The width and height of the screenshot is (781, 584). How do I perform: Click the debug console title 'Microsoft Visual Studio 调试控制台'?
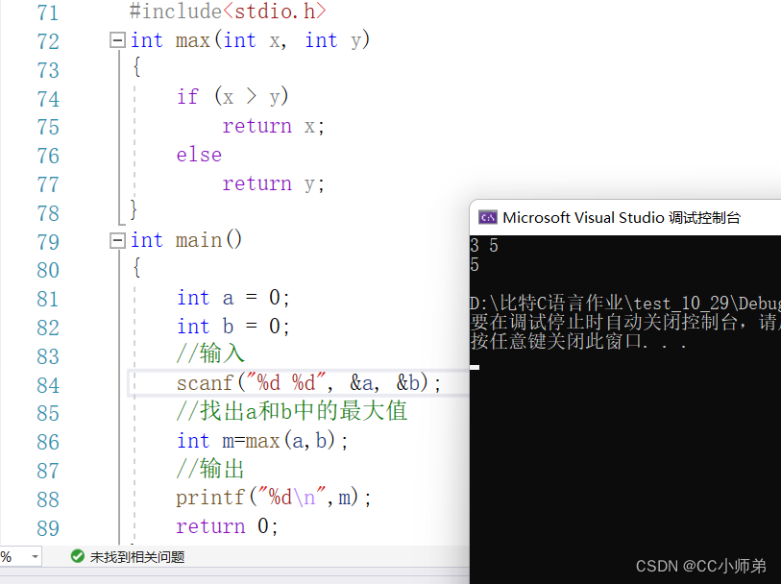(622, 218)
